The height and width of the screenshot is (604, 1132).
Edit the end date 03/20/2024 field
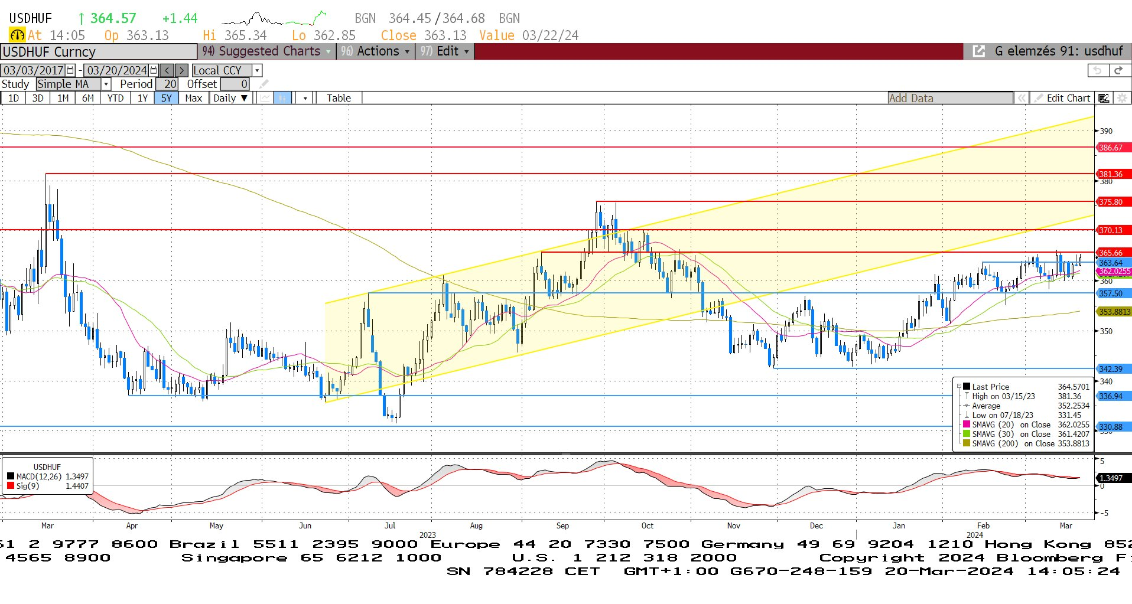click(116, 70)
